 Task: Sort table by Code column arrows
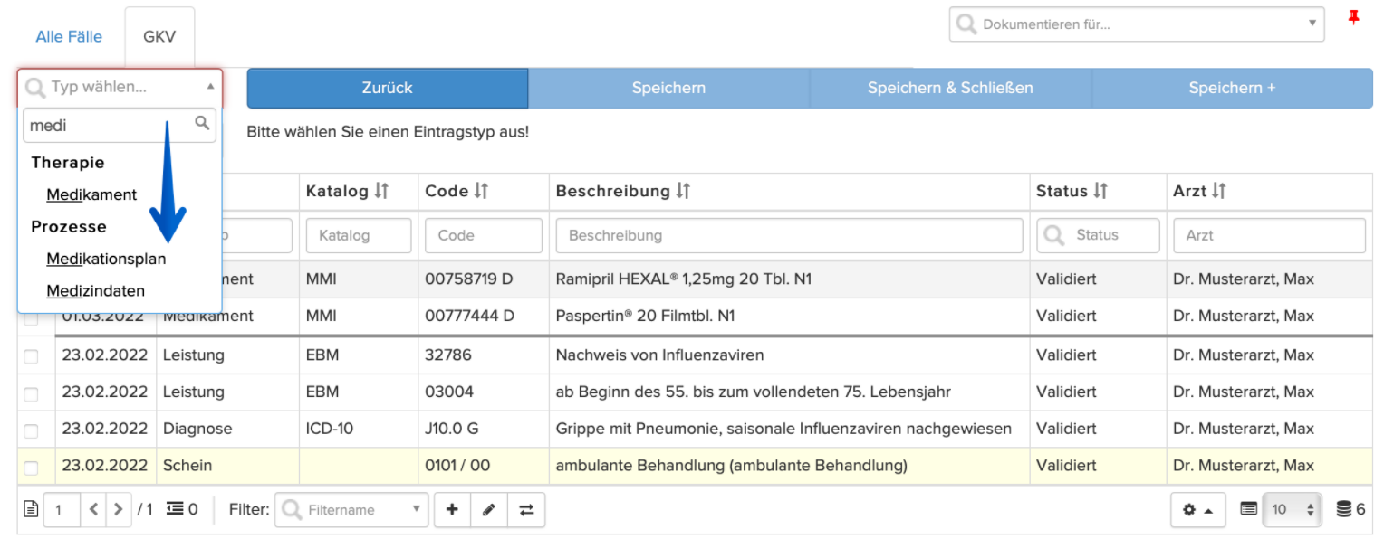pyautogui.click(x=481, y=191)
